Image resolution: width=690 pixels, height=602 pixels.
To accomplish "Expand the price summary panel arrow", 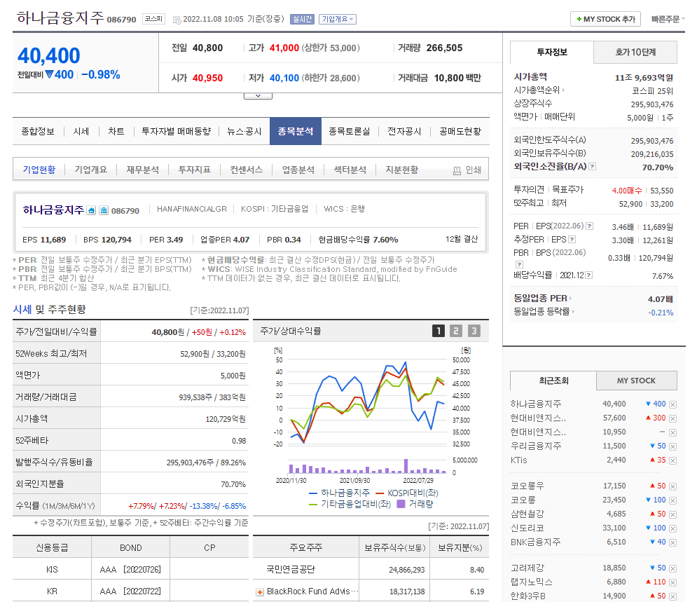I will [x=258, y=95].
